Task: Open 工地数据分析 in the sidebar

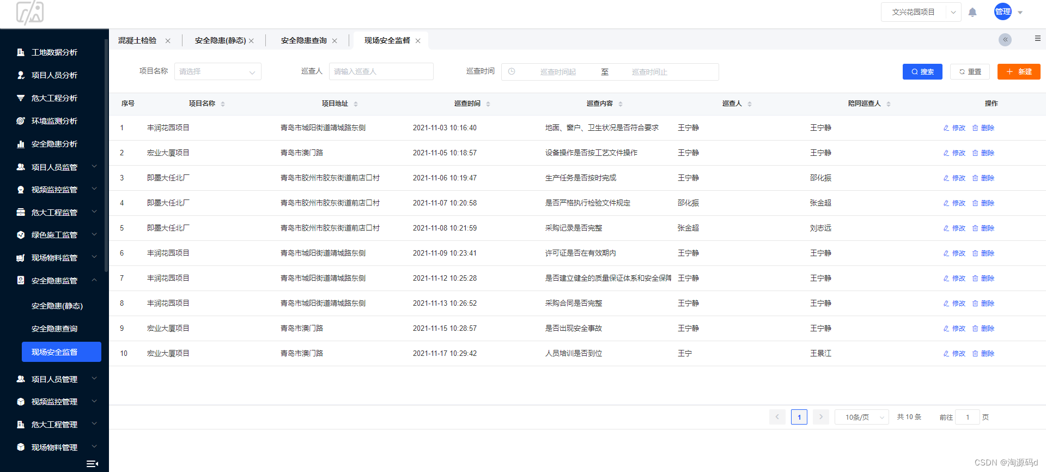Action: point(54,52)
